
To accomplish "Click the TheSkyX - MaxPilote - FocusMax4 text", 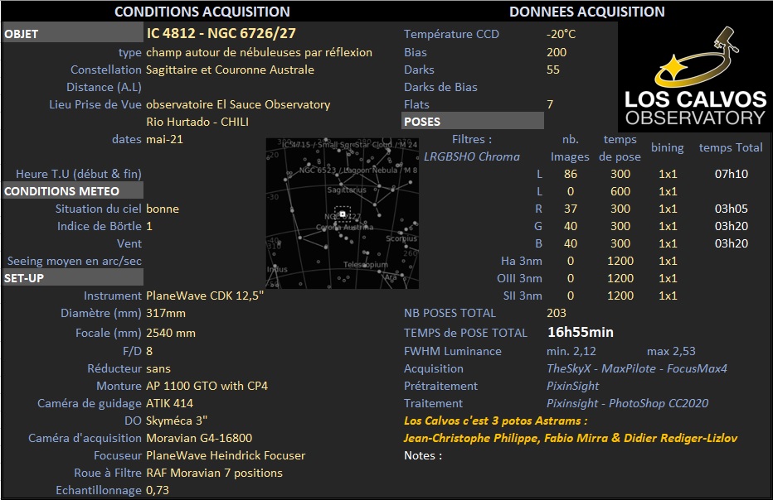I will tap(636, 368).
